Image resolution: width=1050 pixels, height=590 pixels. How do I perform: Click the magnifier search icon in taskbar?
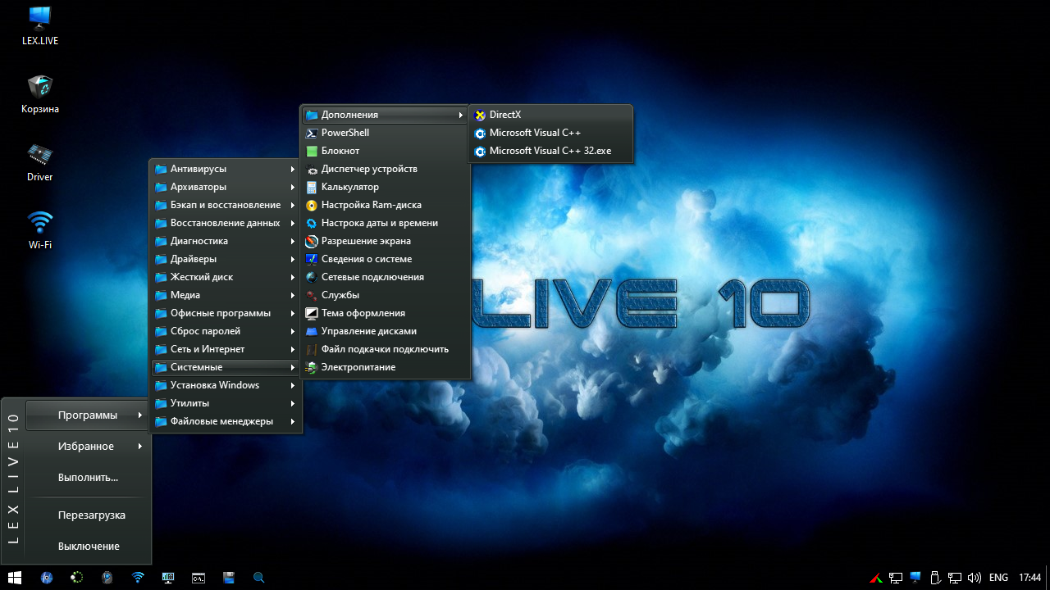pos(258,578)
